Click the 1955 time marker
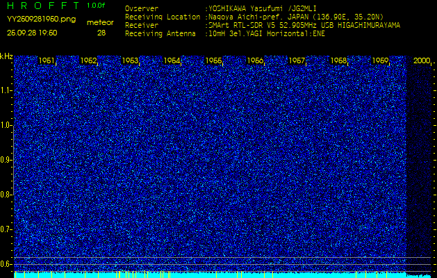 213,60
